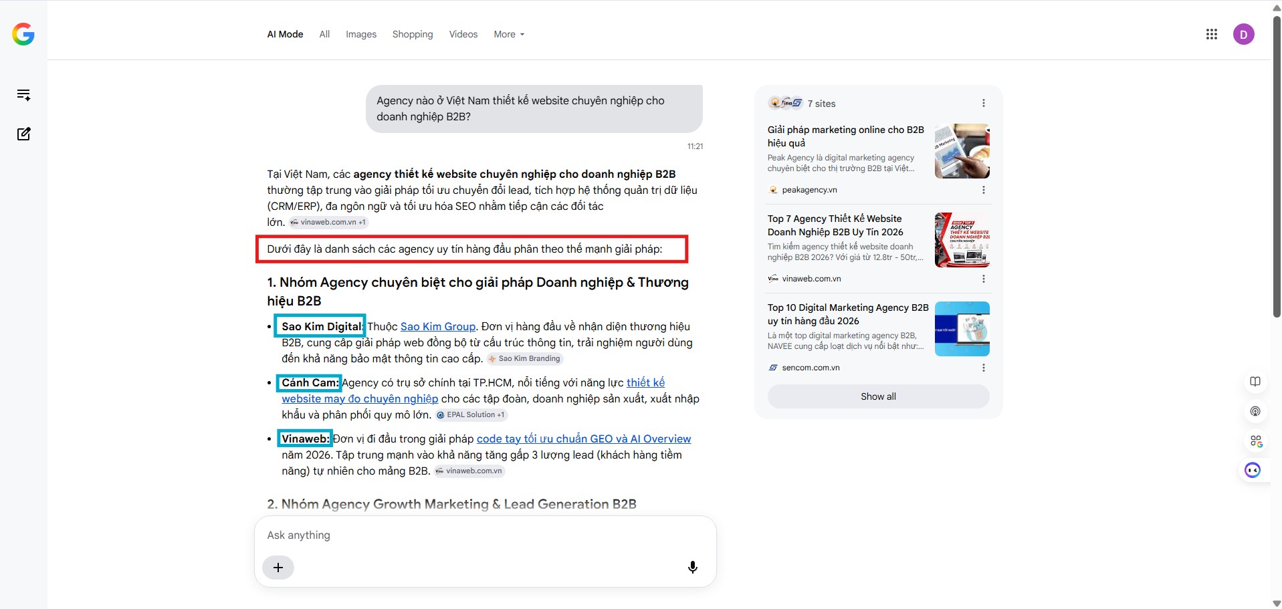Open the code tay tối ưu chuẩn GEO link

[584, 439]
